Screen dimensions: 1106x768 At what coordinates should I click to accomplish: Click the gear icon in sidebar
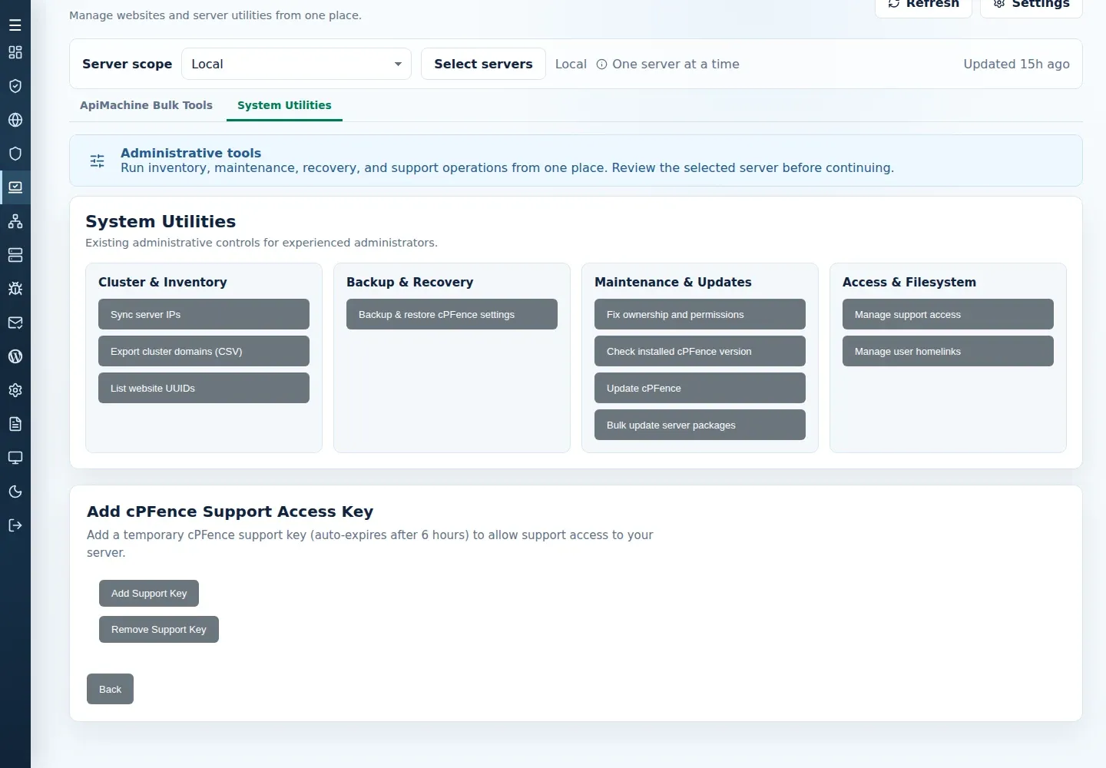click(x=15, y=390)
